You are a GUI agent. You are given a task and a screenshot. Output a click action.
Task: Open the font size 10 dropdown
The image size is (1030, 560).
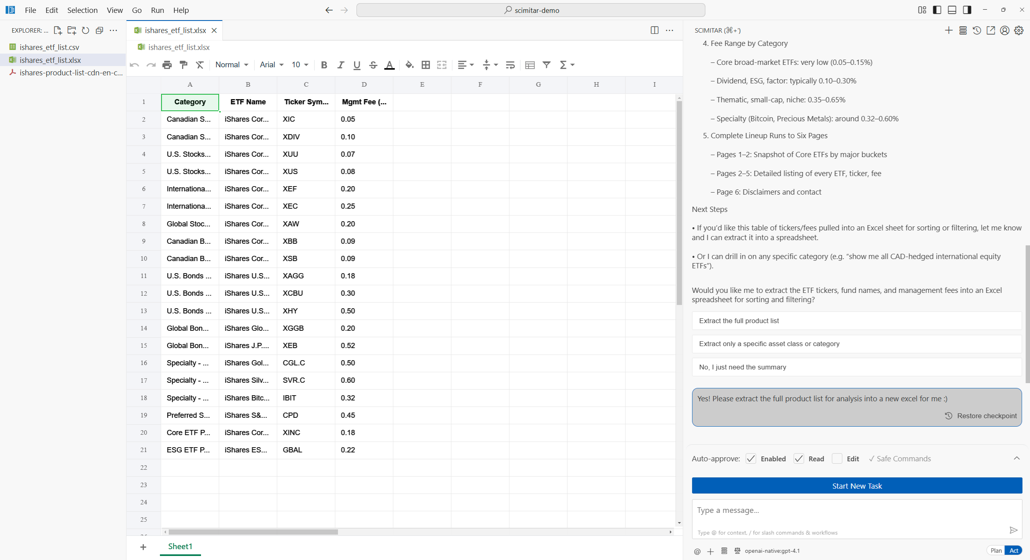[x=300, y=65]
